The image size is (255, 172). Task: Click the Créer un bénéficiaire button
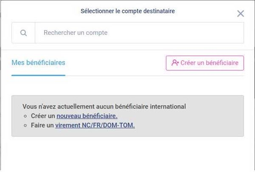(x=205, y=63)
